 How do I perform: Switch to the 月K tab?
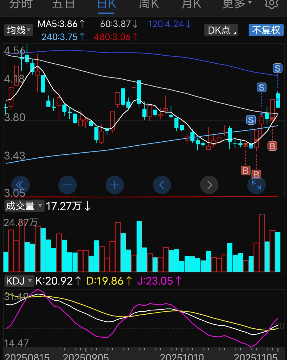191,4
